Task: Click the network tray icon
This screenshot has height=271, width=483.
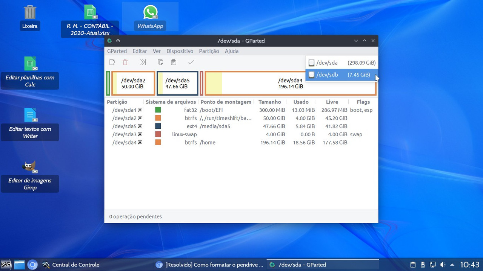Action: pos(433,265)
